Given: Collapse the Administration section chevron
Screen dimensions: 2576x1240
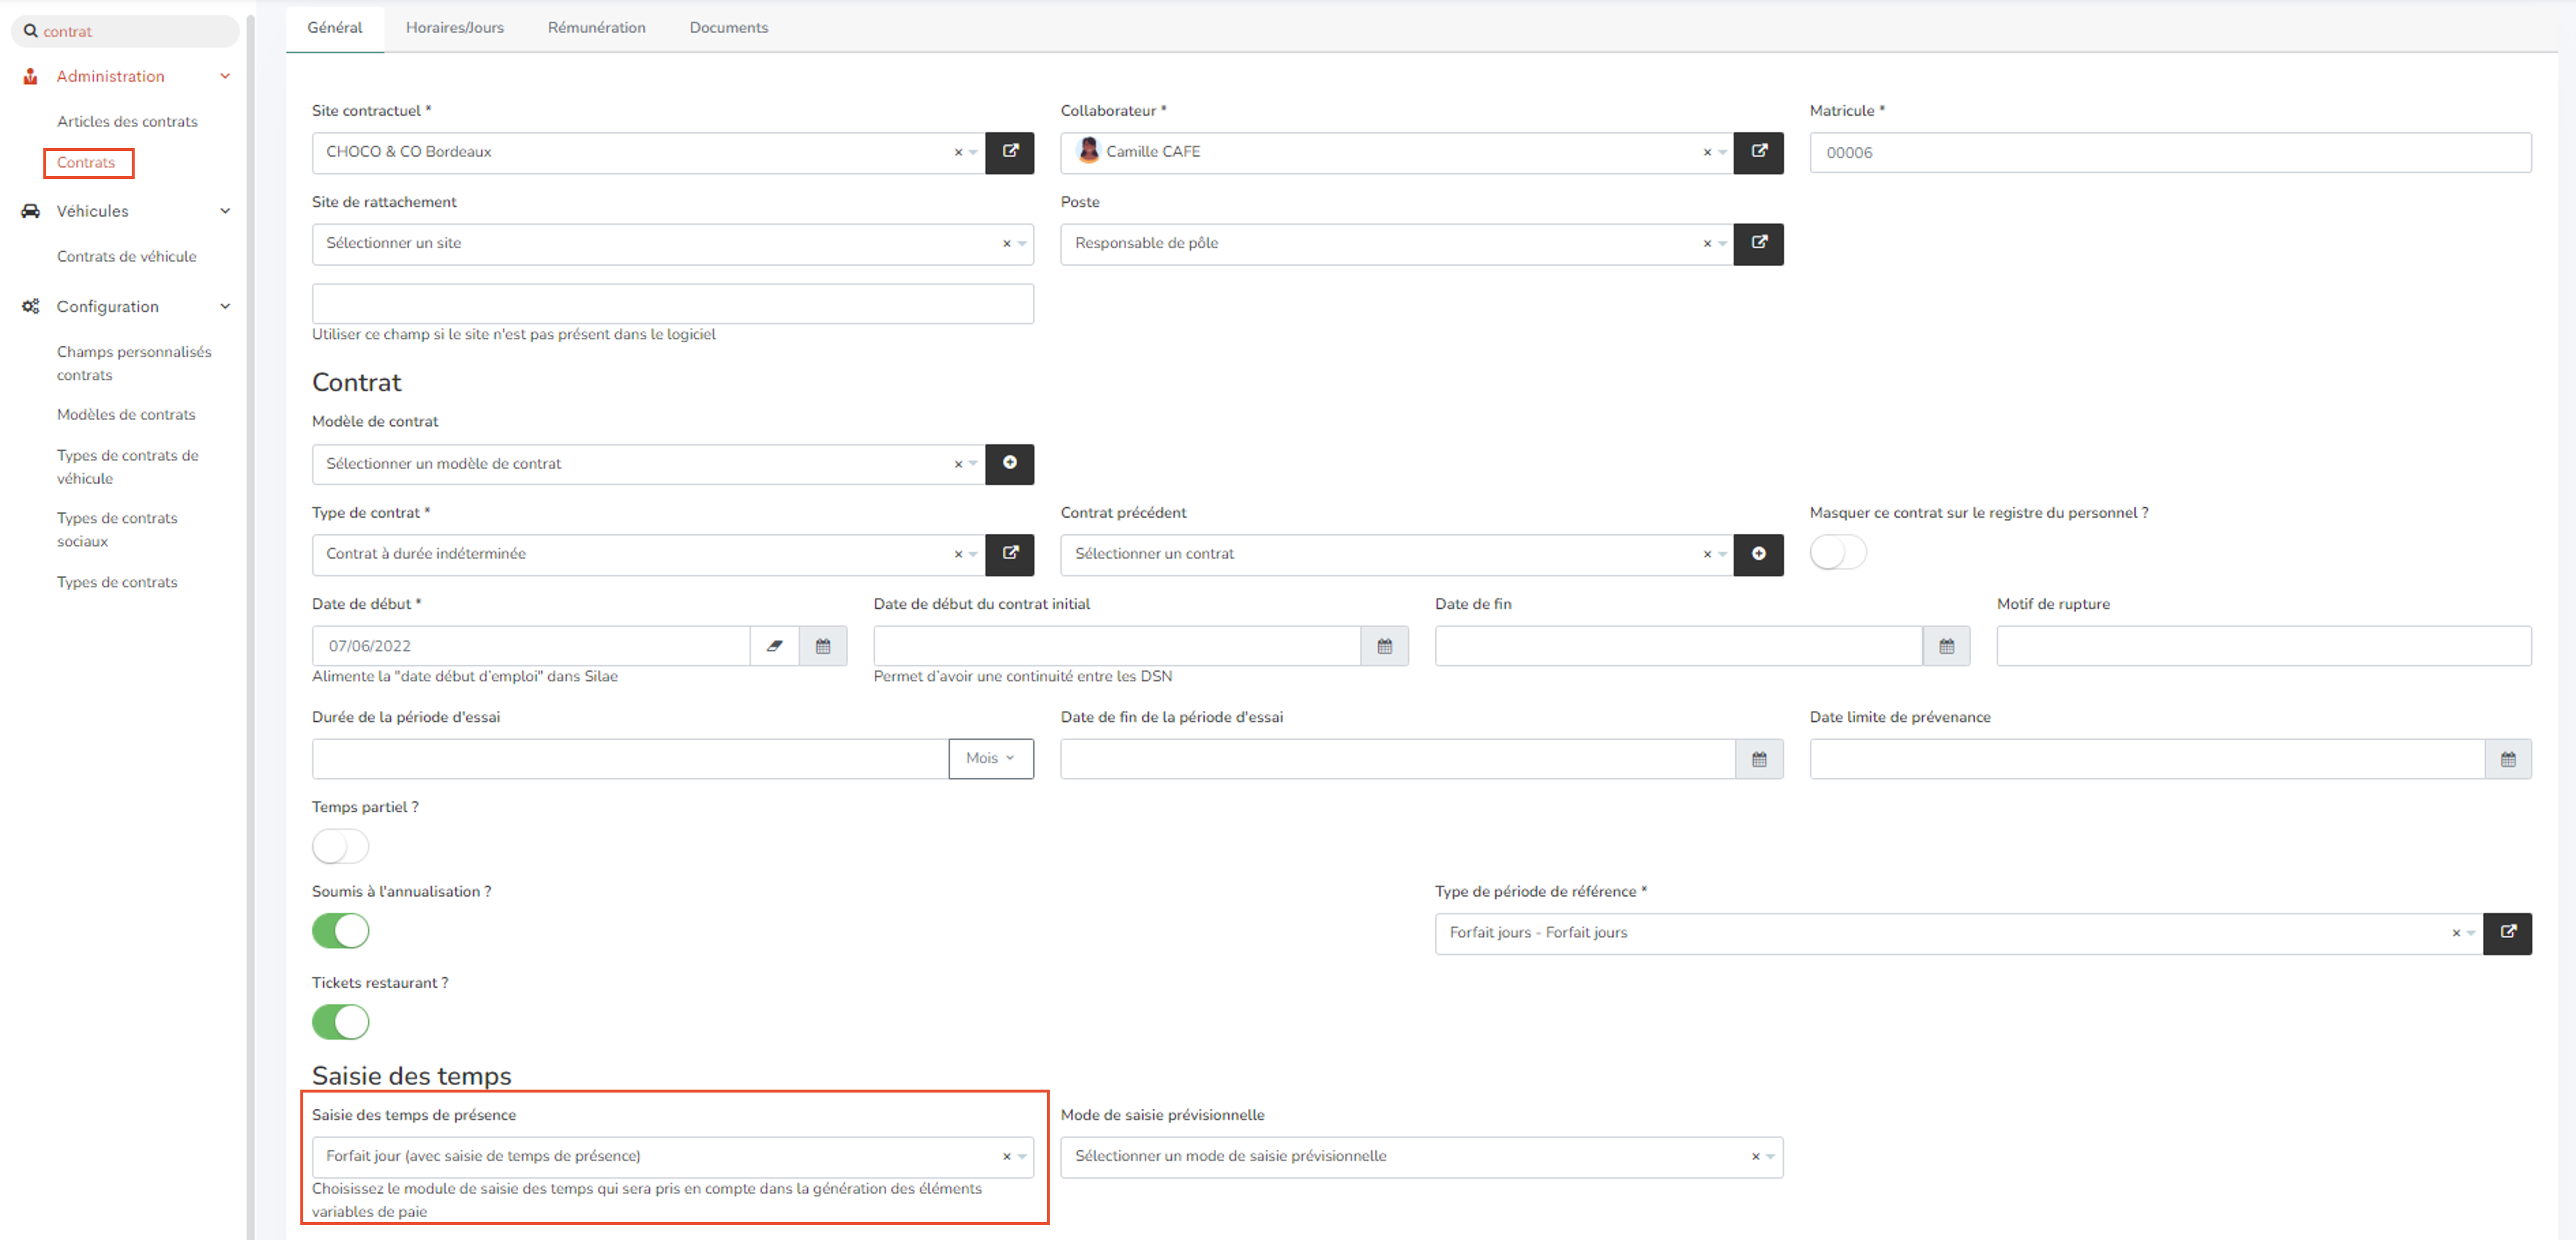Looking at the screenshot, I should (225, 76).
